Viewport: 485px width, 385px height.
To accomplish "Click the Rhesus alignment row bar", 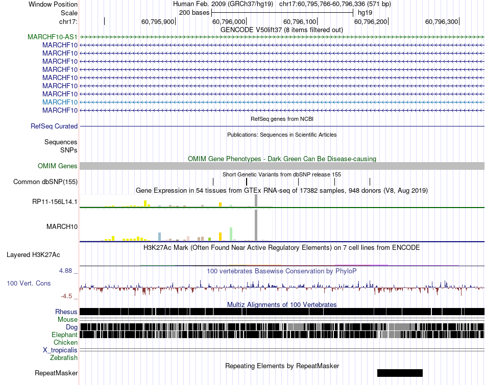I will point(282,312).
